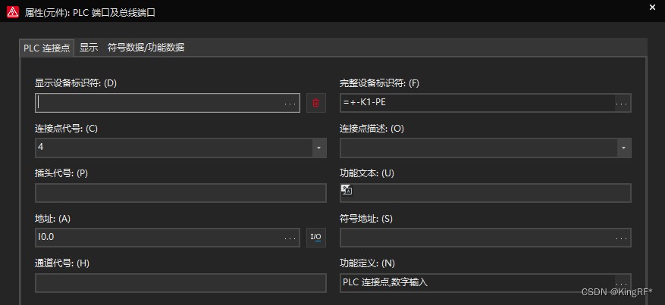Click the red delete trash icon
The width and height of the screenshot is (665, 305).
coord(316,103)
